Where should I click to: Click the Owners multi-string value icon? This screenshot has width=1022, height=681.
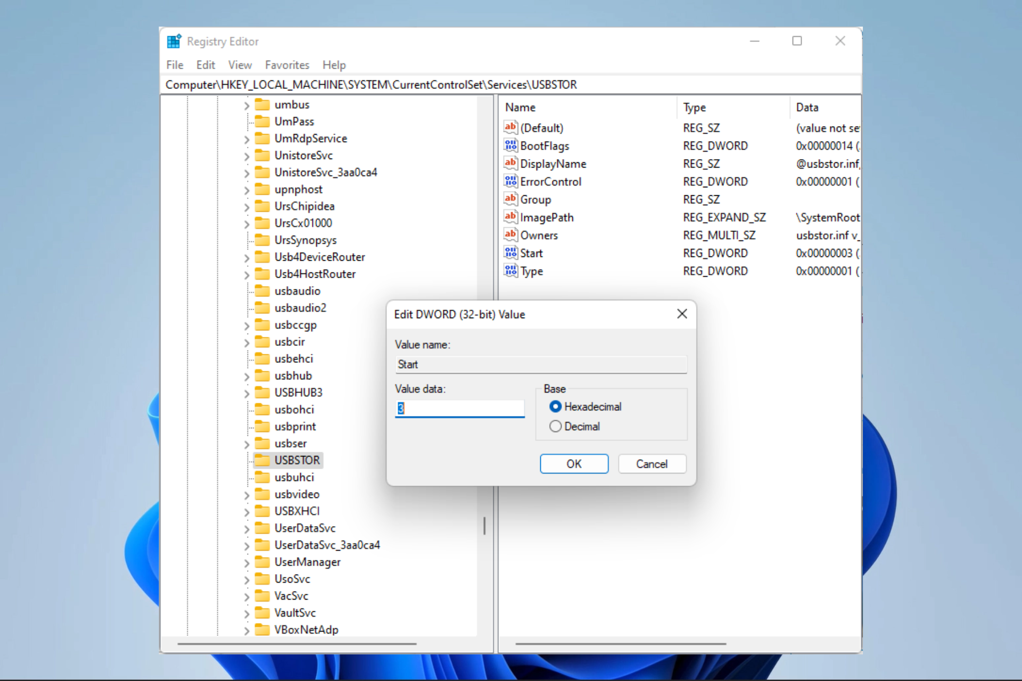pos(510,235)
